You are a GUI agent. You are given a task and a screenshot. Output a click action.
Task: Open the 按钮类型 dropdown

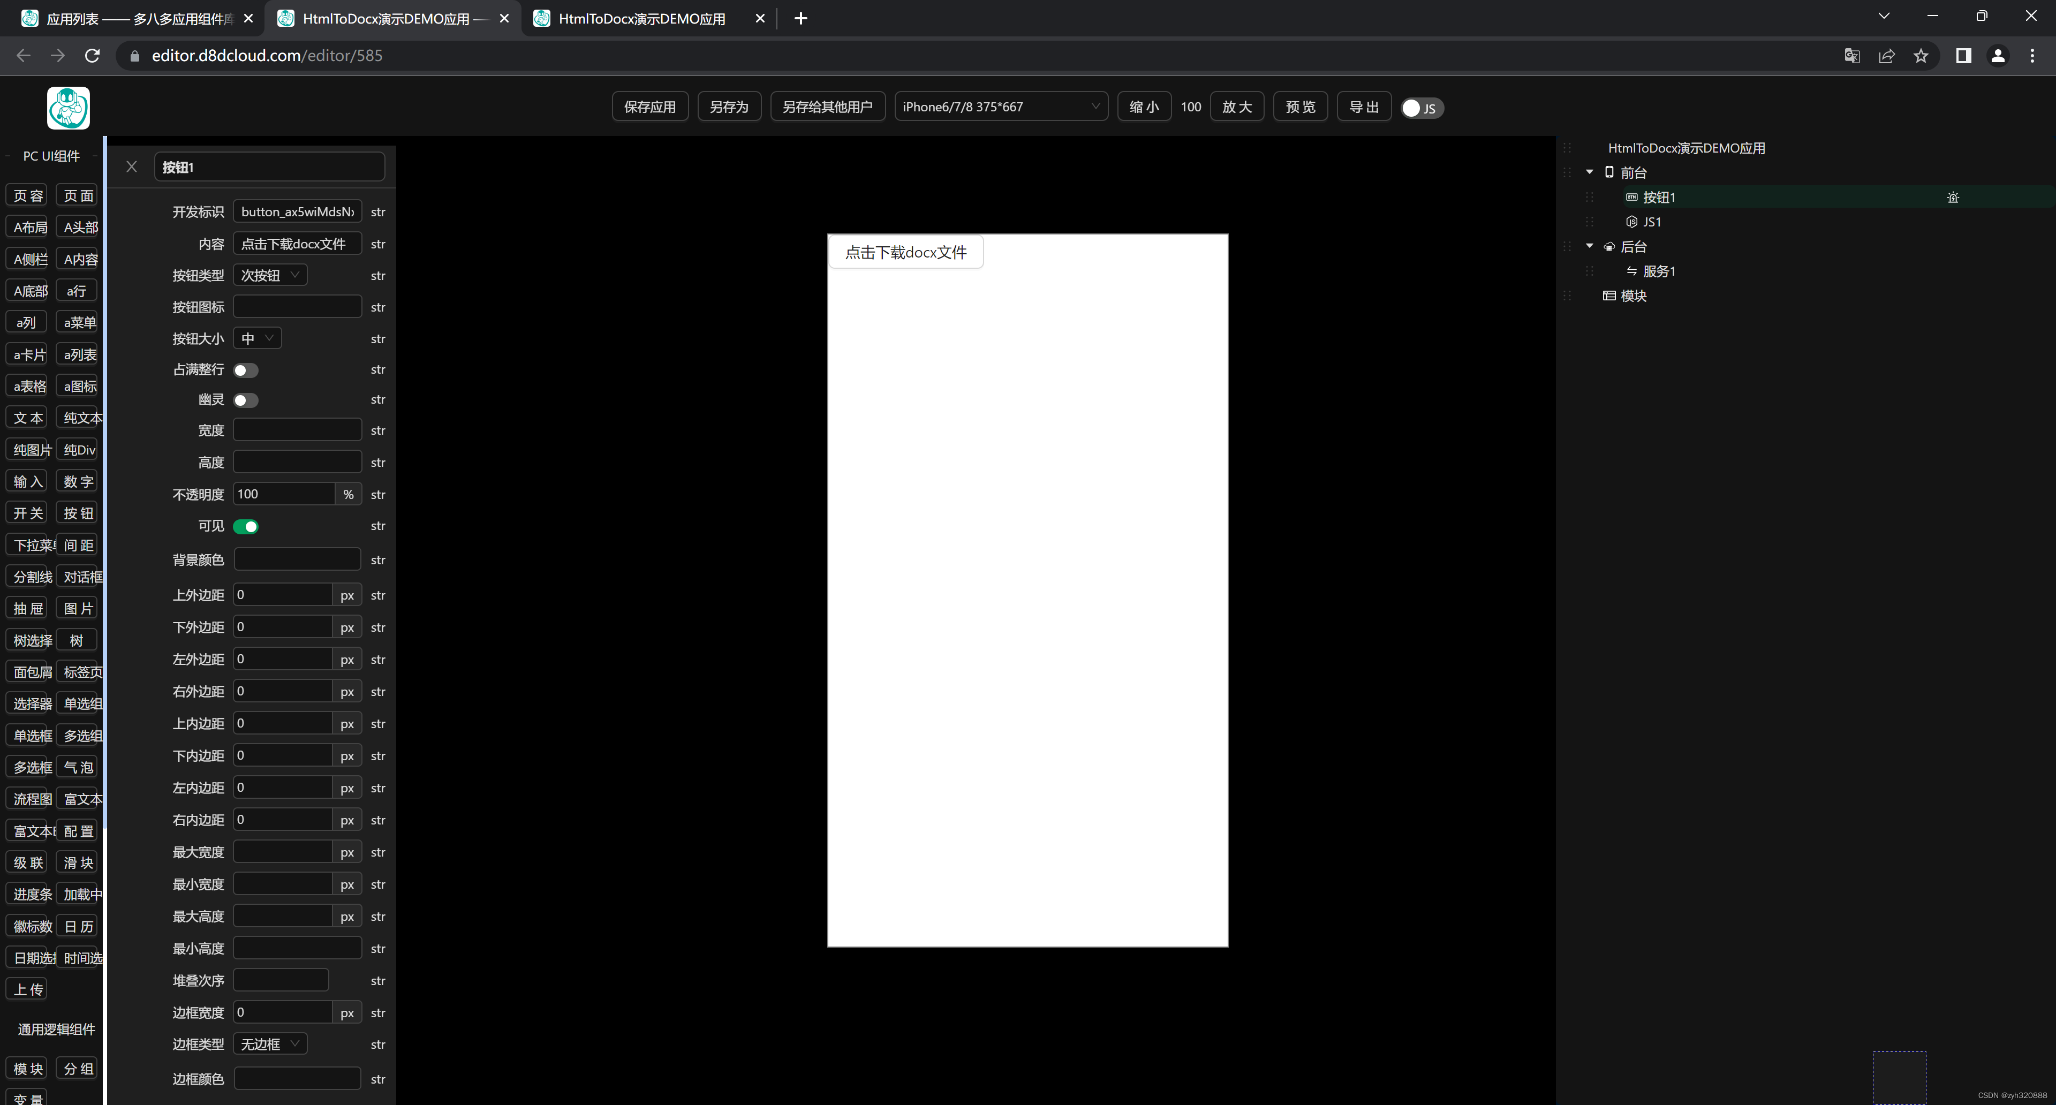(269, 275)
